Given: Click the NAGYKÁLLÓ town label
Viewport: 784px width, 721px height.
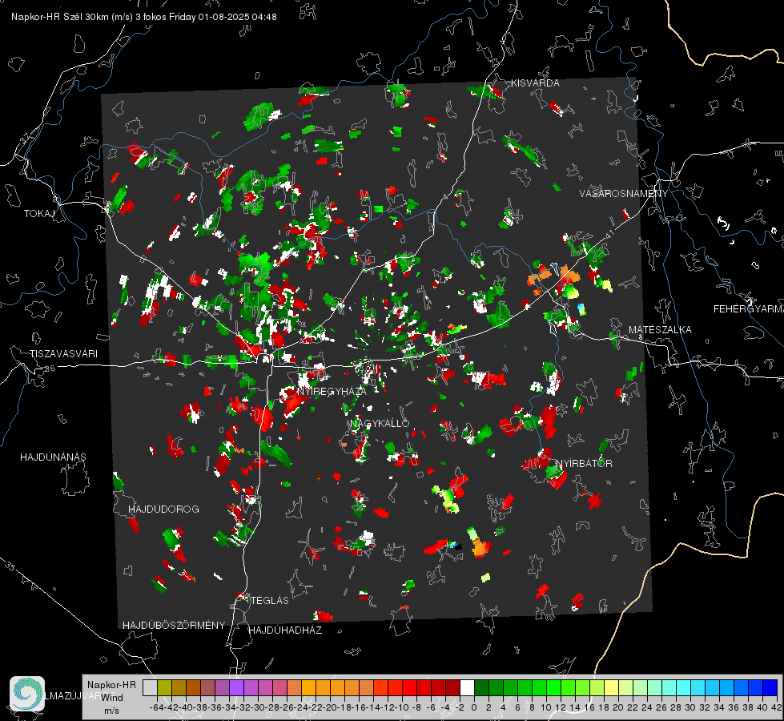Looking at the screenshot, I should point(380,424).
